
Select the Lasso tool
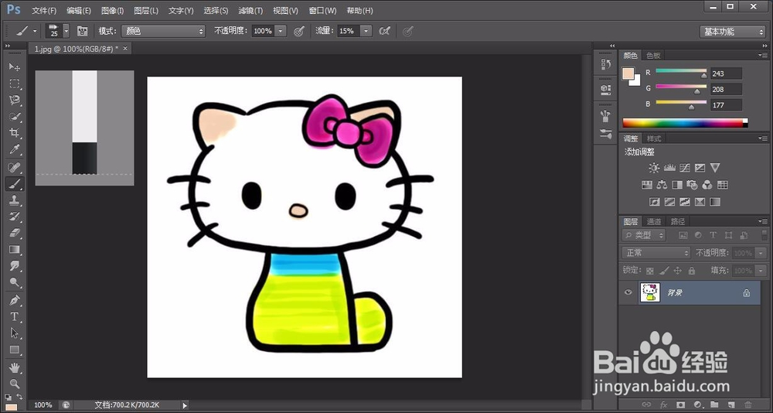click(x=14, y=101)
